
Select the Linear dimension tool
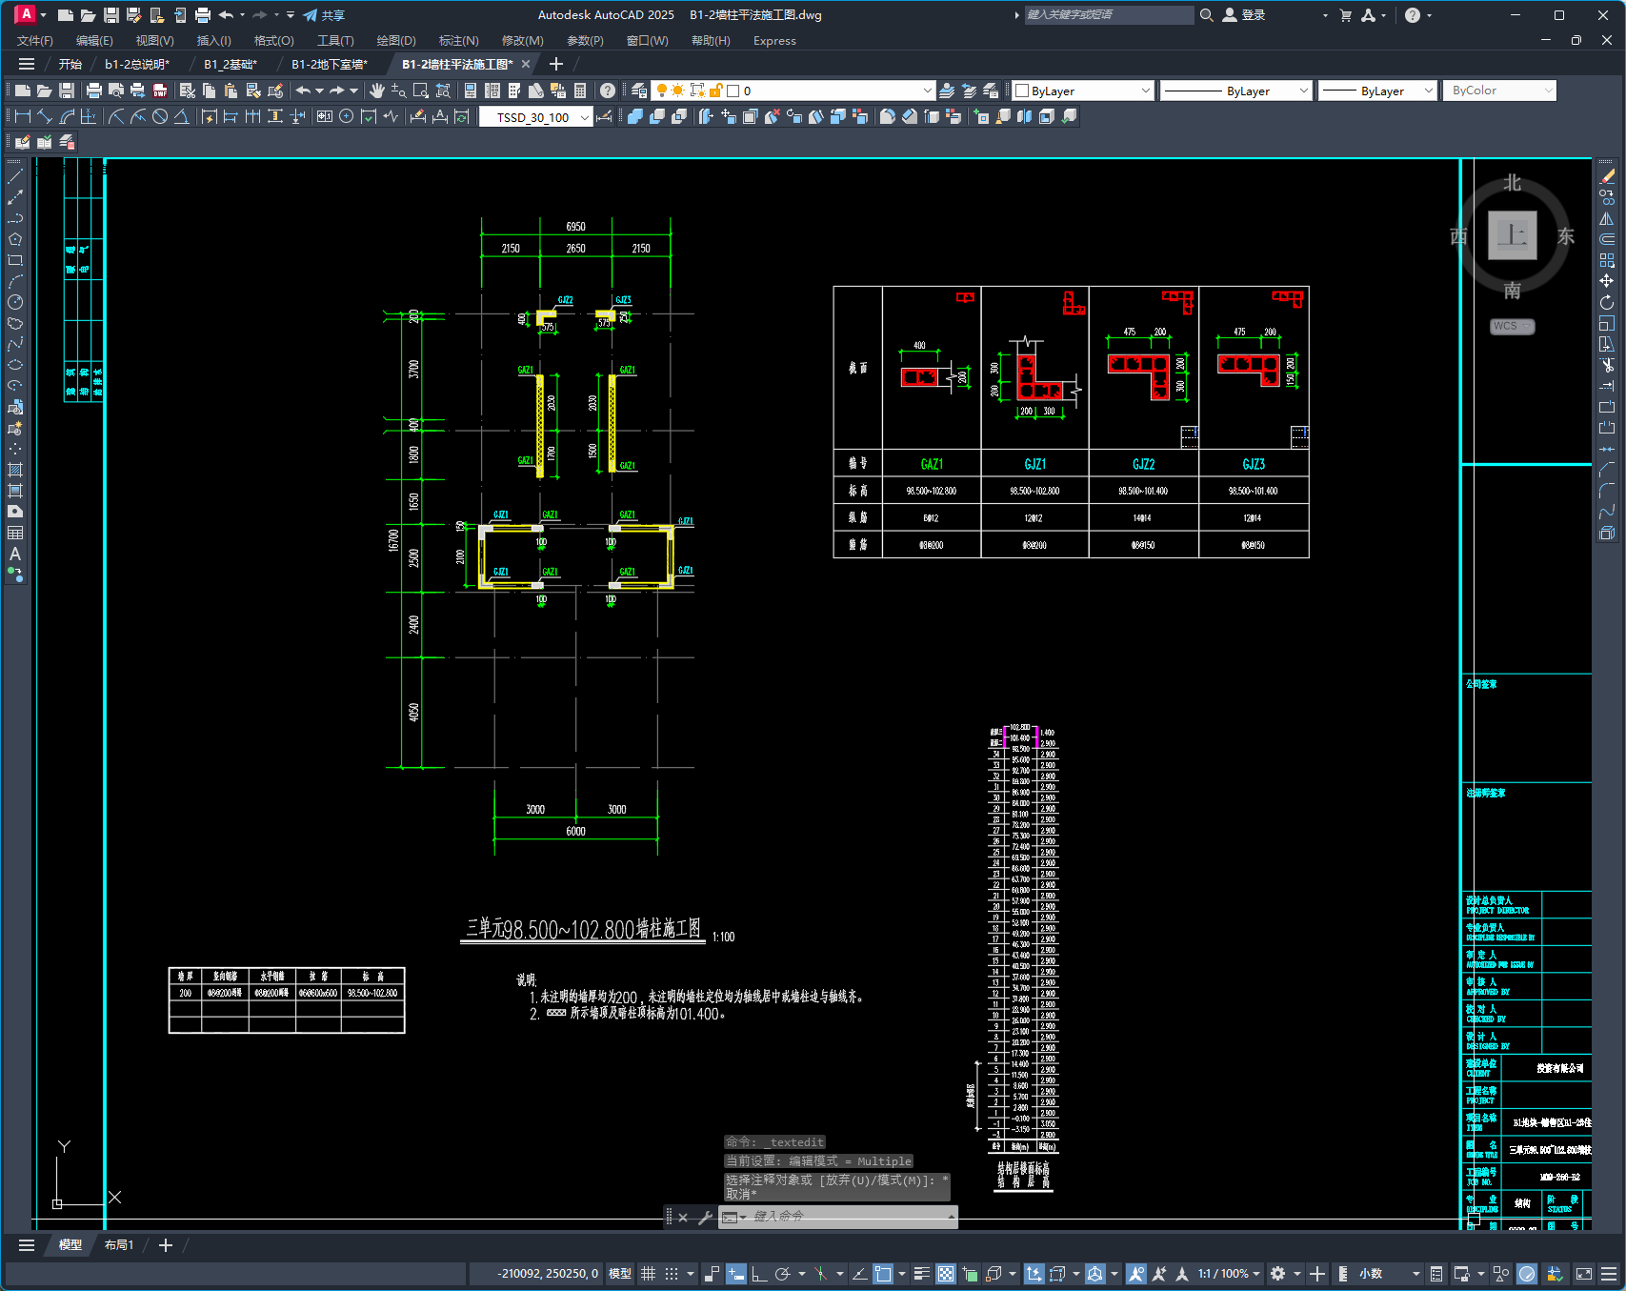(x=23, y=116)
